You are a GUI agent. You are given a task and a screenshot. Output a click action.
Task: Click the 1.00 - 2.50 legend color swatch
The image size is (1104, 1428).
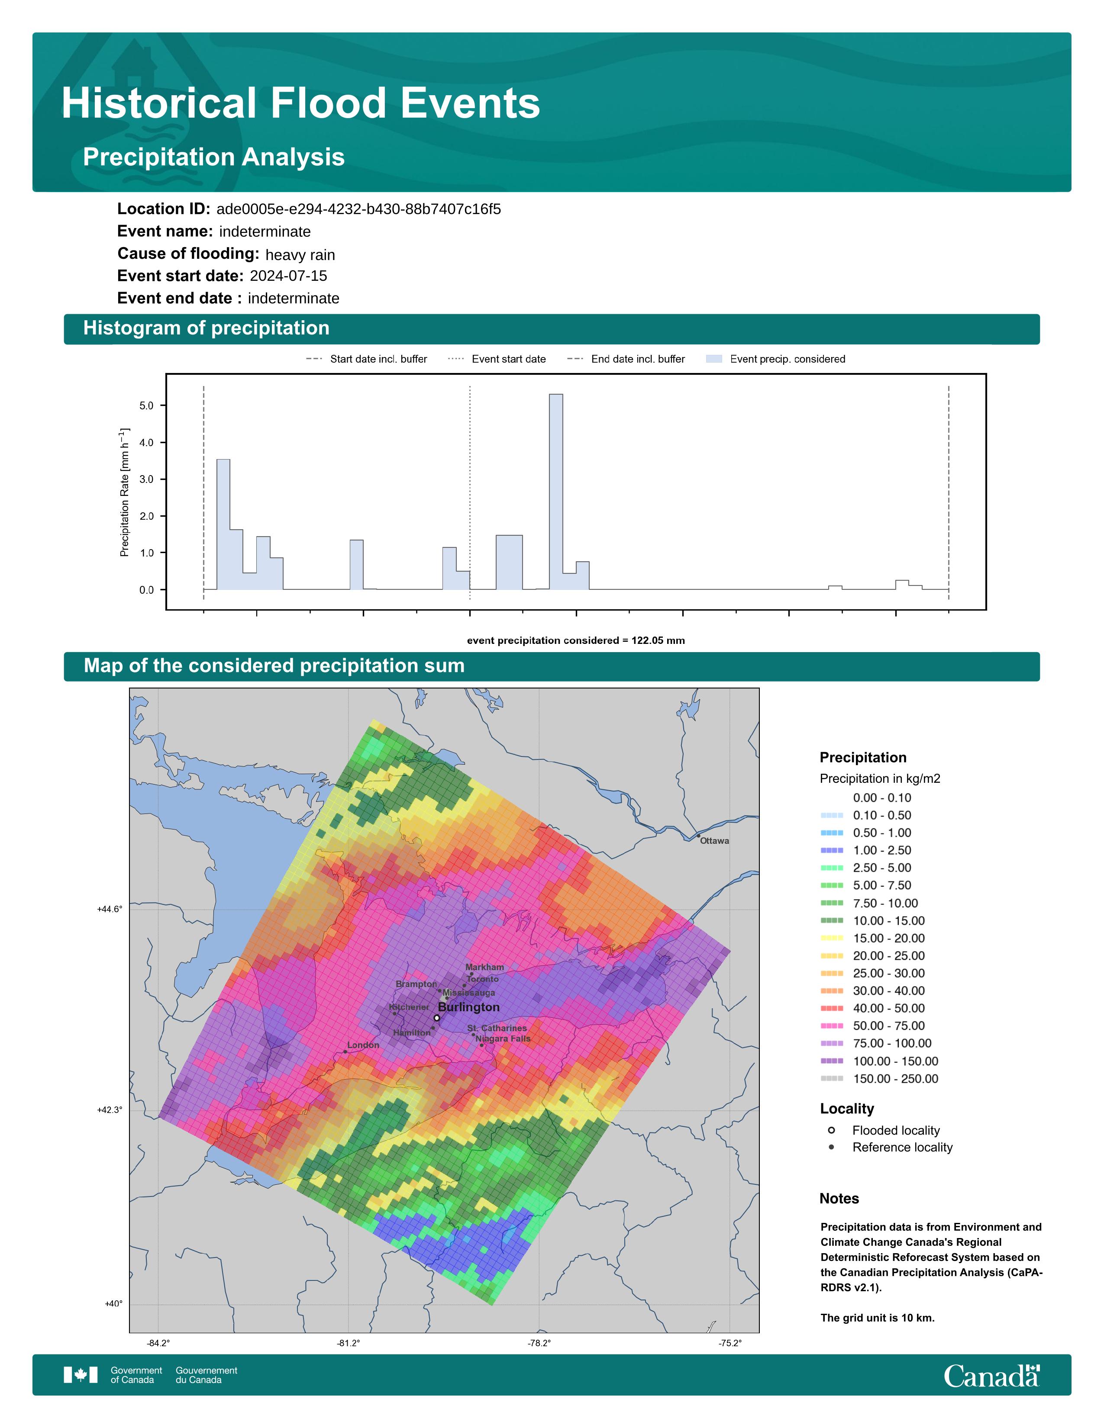coord(832,851)
